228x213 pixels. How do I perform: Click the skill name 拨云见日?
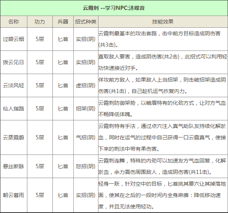tap(14, 62)
